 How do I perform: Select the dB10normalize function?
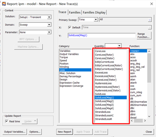[x=139, y=102]
